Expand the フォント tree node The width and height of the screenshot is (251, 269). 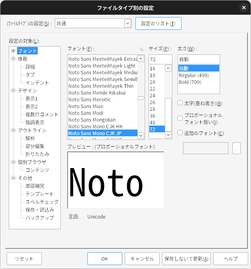[14, 51]
